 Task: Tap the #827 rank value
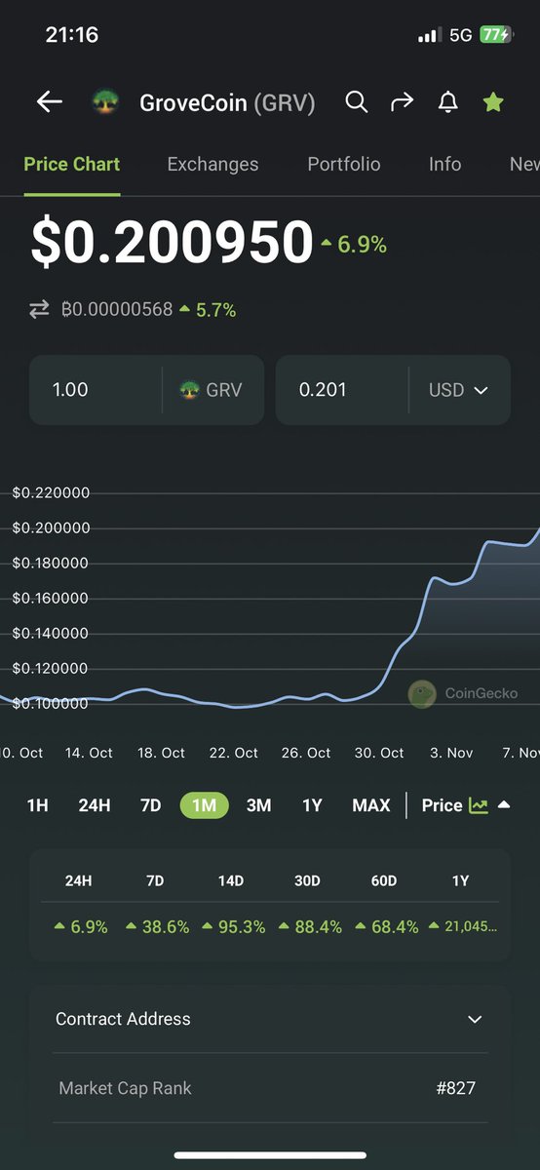(456, 1088)
